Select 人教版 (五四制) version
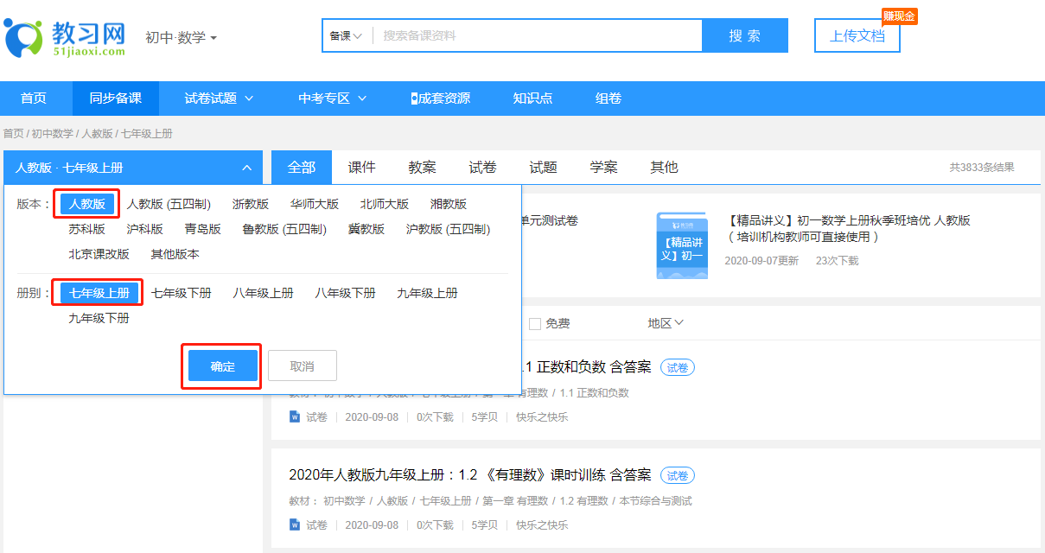1045x553 pixels. (169, 205)
